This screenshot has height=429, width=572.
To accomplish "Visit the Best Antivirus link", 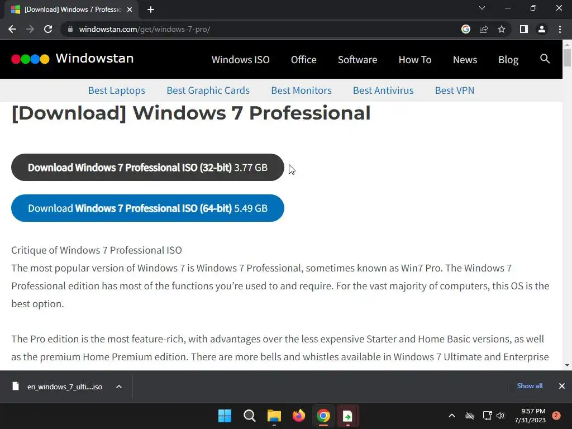I will pos(383,90).
